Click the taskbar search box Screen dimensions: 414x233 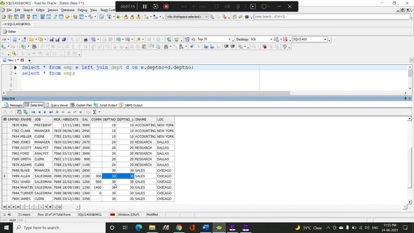[x=59, y=227]
